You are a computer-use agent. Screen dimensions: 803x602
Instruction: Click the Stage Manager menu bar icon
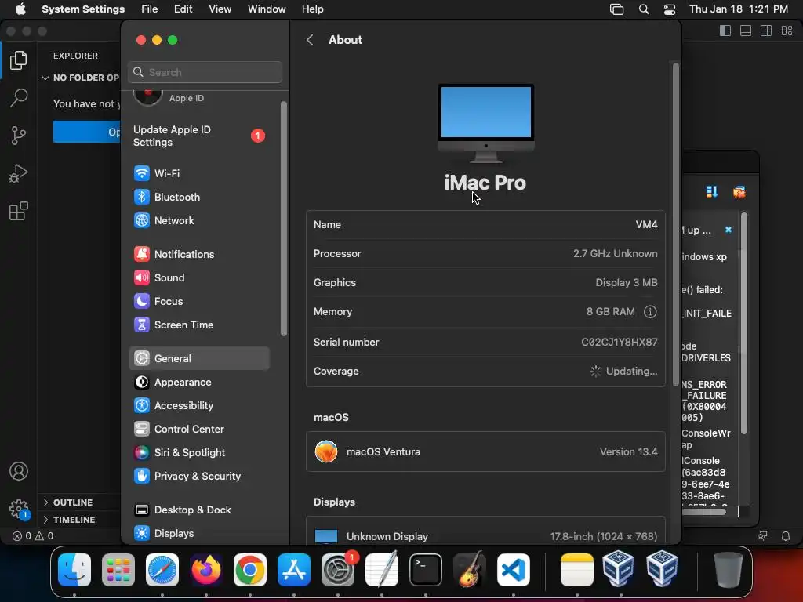[616, 9]
